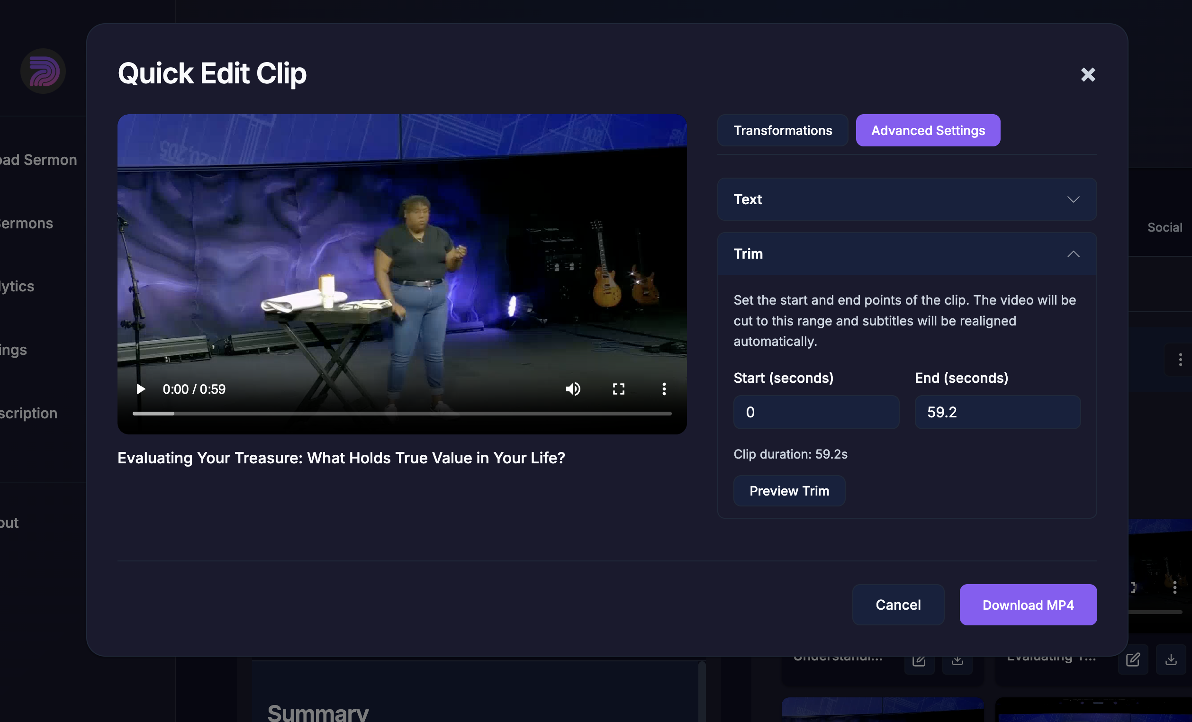The image size is (1192, 722).
Task: Play the clip video
Action: pyautogui.click(x=140, y=389)
